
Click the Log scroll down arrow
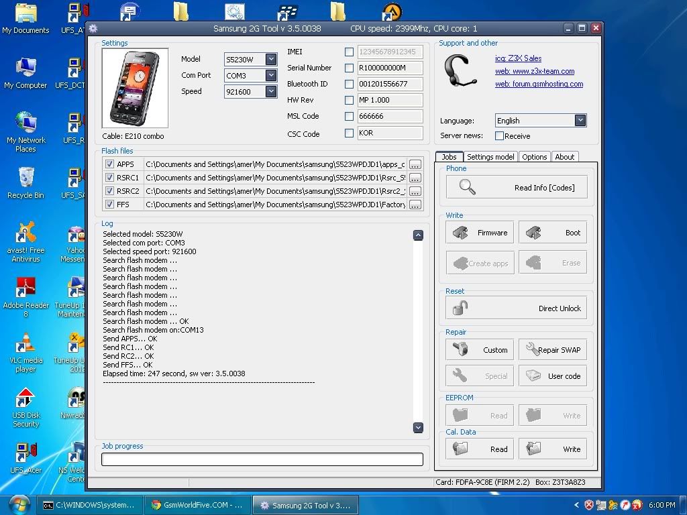[x=418, y=427]
